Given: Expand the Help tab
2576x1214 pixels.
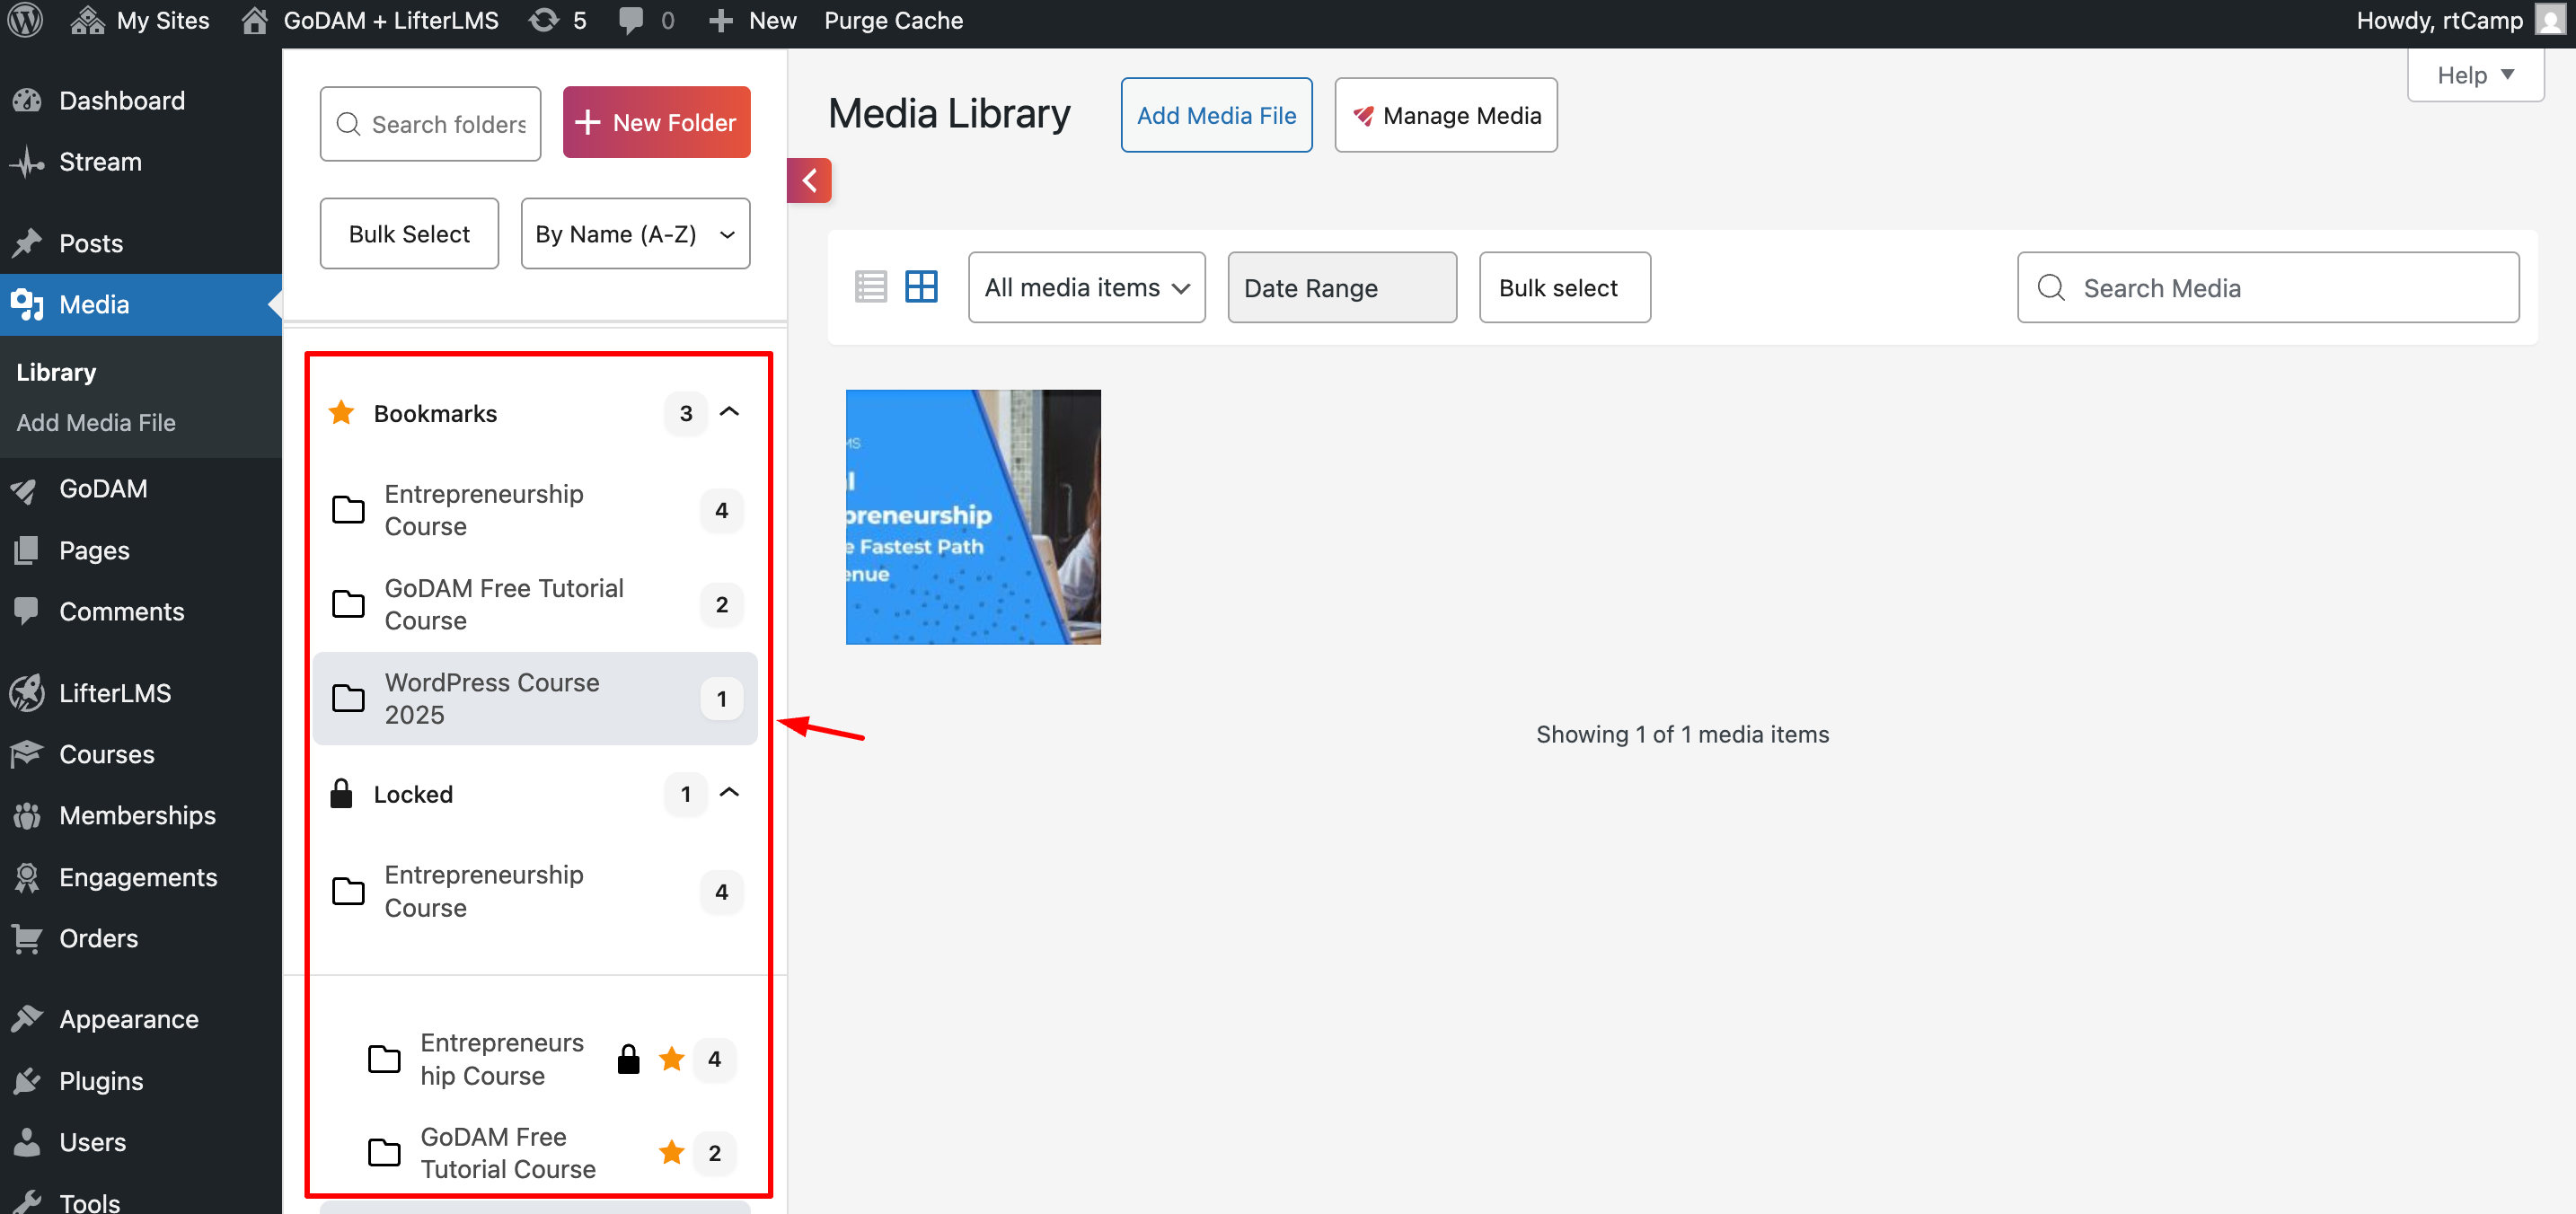Looking at the screenshot, I should 2475,75.
